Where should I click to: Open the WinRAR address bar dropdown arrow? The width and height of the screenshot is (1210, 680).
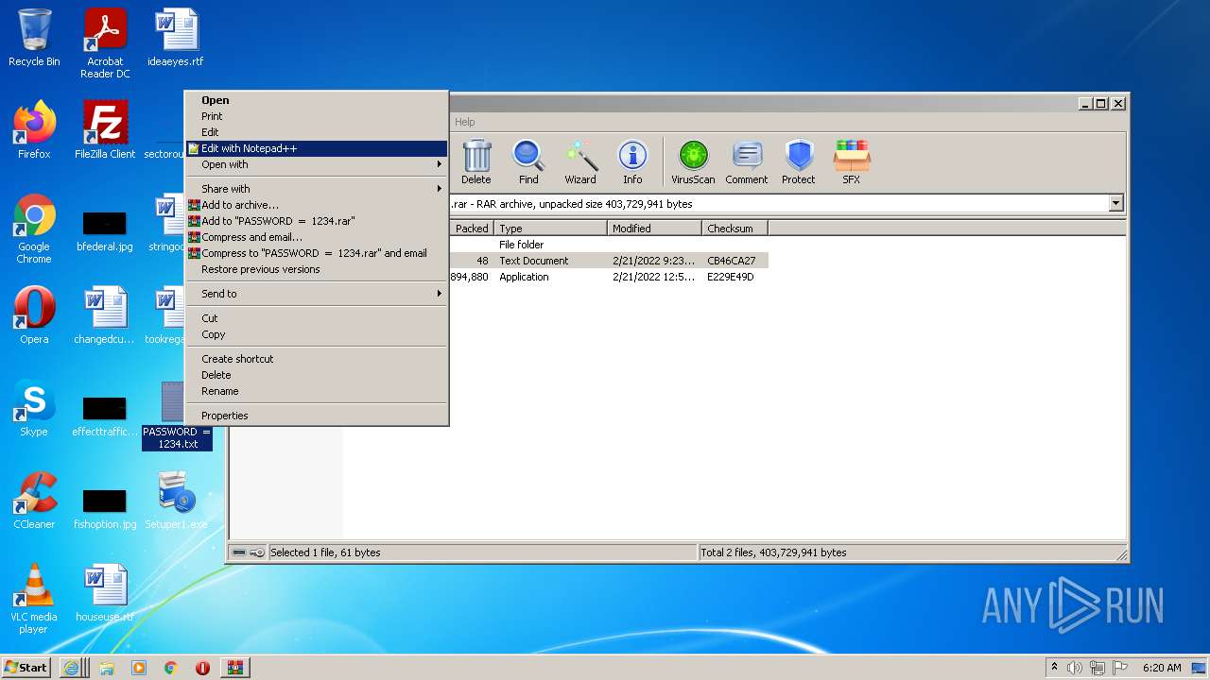click(x=1116, y=203)
